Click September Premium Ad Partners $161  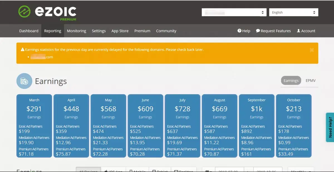(x=246, y=154)
